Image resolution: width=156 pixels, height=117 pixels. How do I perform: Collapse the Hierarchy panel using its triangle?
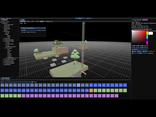[1, 20]
